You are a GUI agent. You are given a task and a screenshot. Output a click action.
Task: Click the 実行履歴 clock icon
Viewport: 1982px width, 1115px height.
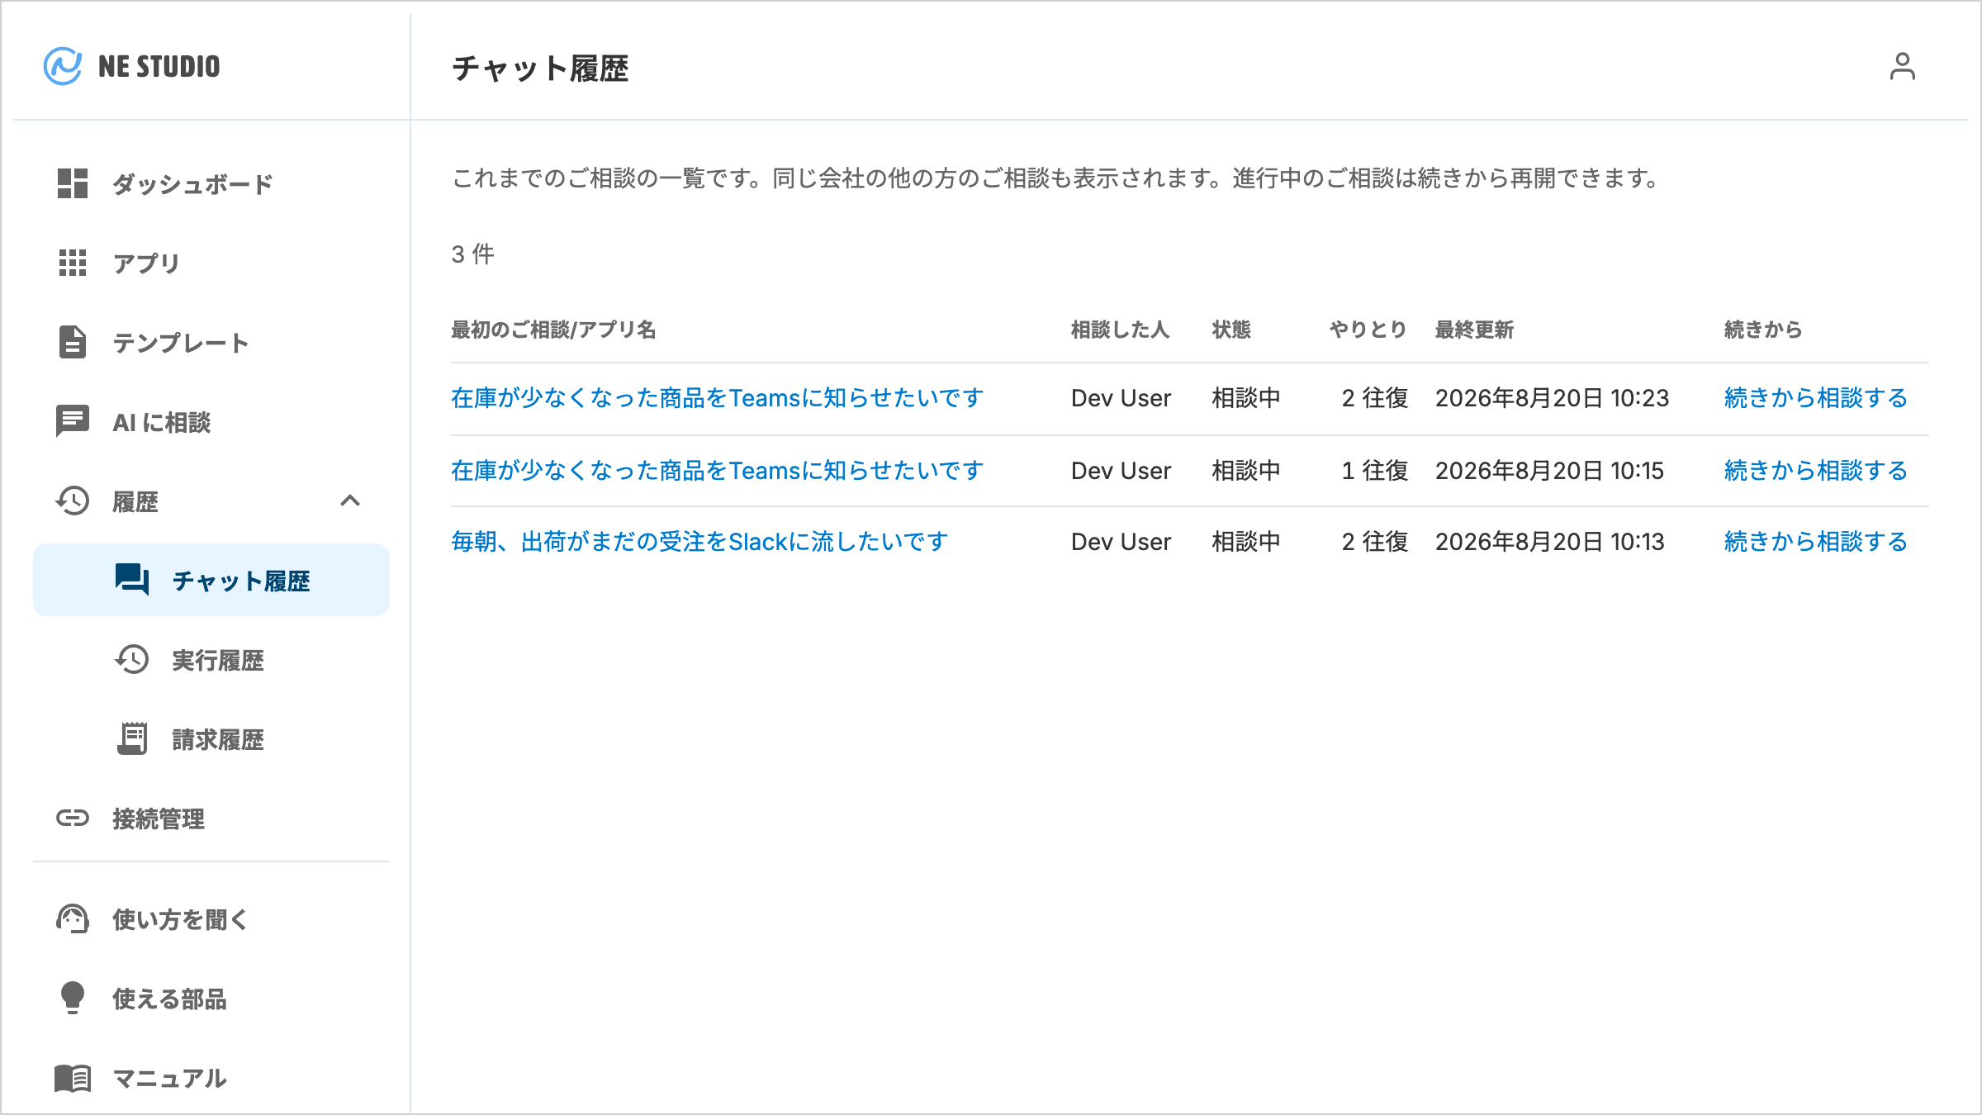(132, 659)
